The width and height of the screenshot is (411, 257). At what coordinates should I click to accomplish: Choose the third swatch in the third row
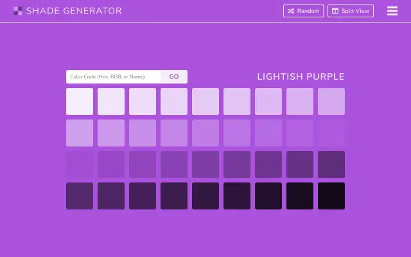pyautogui.click(x=143, y=164)
